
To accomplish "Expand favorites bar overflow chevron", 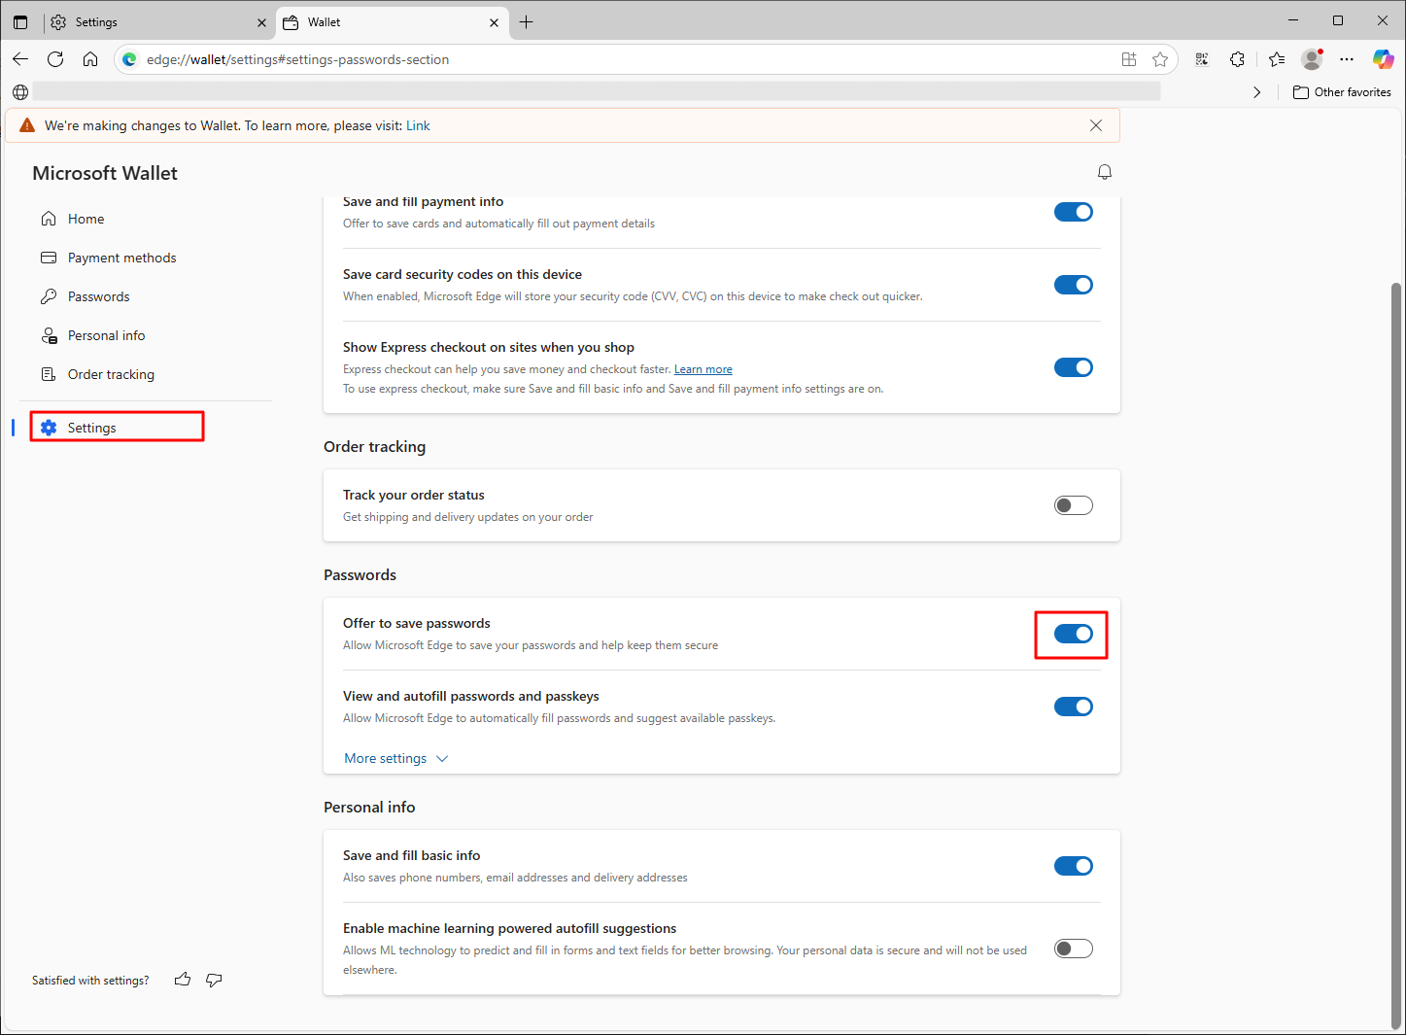I will 1257,92.
